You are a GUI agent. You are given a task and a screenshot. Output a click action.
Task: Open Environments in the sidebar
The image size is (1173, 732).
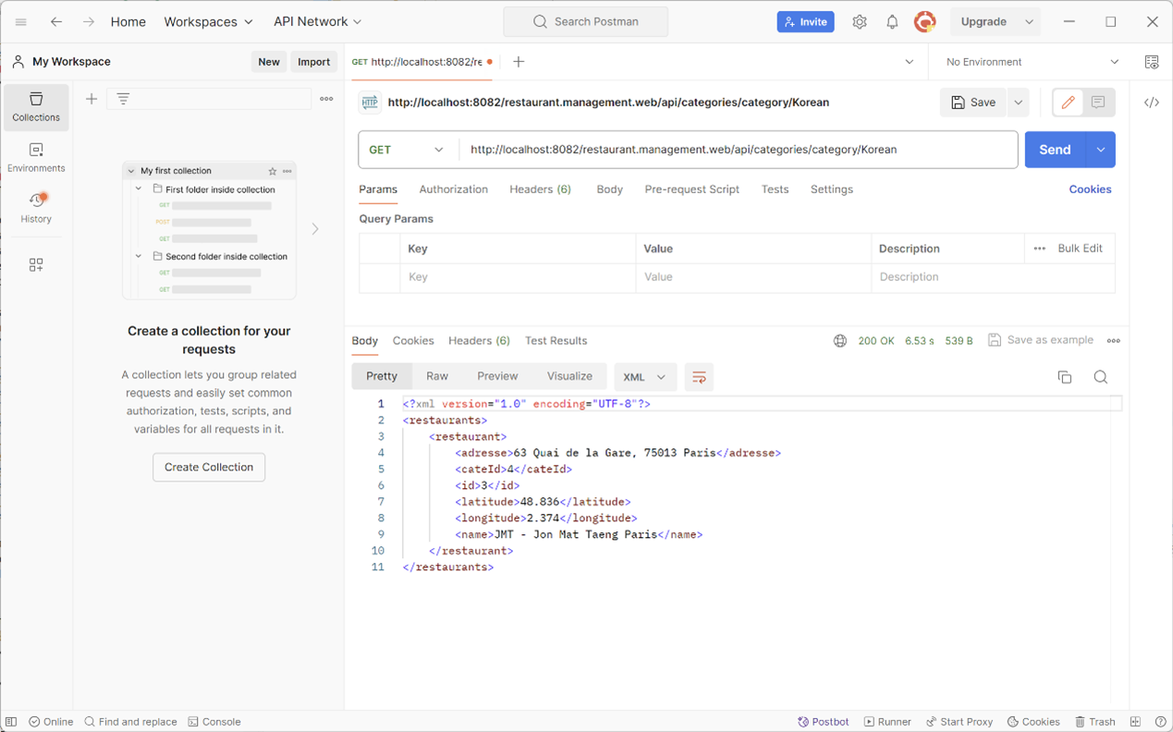click(36, 158)
